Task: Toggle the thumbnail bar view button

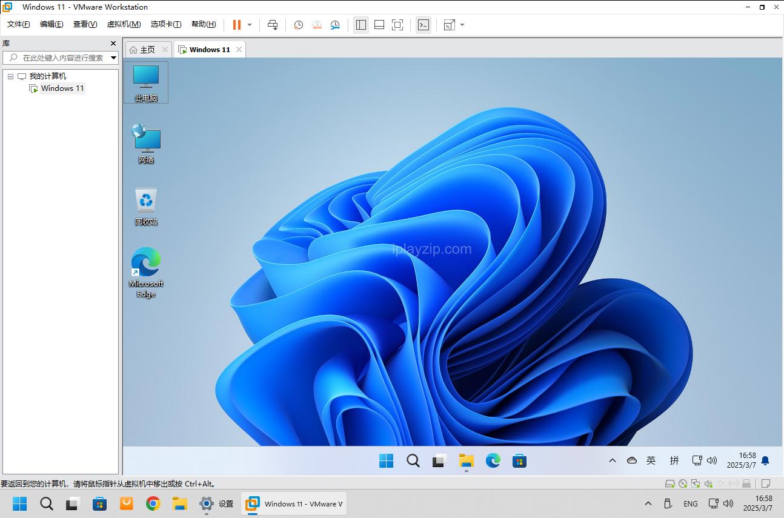Action: click(x=379, y=25)
